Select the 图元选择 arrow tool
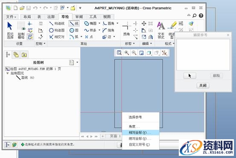 (10, 30)
